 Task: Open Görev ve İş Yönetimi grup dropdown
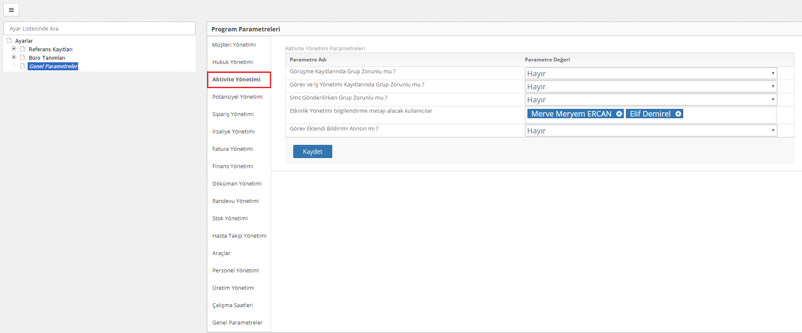[651, 86]
